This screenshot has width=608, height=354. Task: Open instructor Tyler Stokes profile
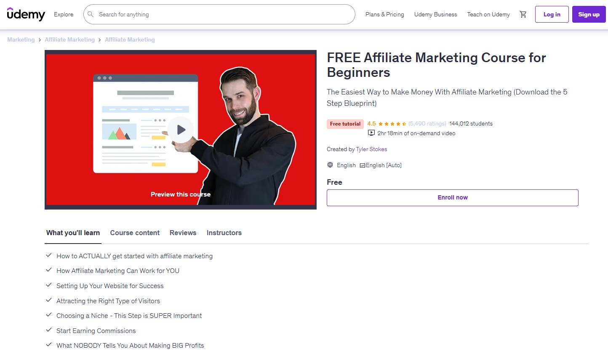(371, 149)
